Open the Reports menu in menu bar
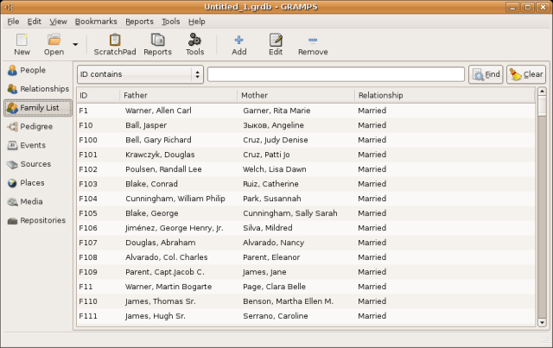Viewport: 553px width, 348px height. 139,21
